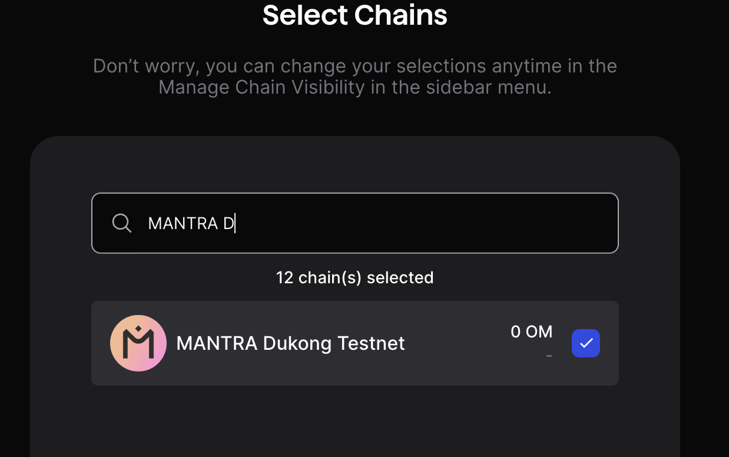Click the typed text "MANTRA D"

191,224
